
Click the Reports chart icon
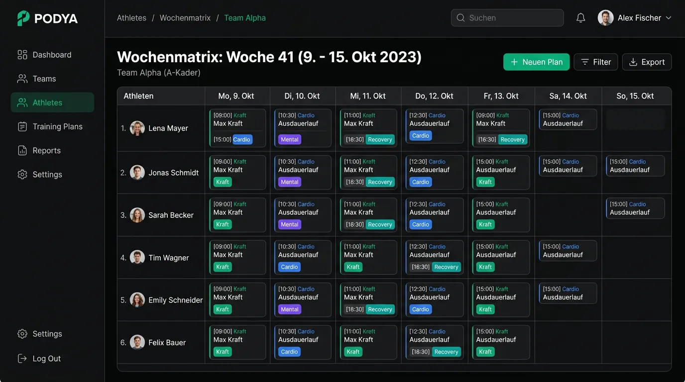point(22,150)
